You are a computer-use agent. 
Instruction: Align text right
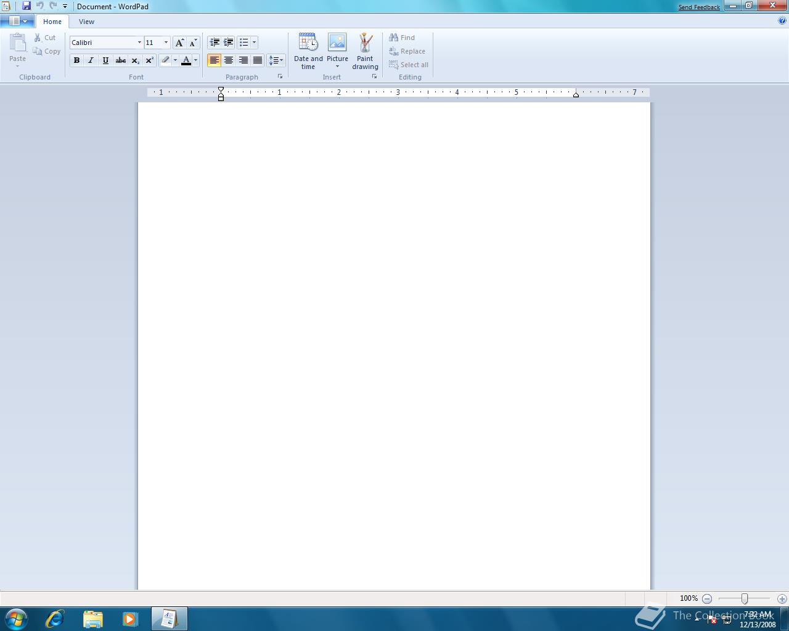[243, 60]
